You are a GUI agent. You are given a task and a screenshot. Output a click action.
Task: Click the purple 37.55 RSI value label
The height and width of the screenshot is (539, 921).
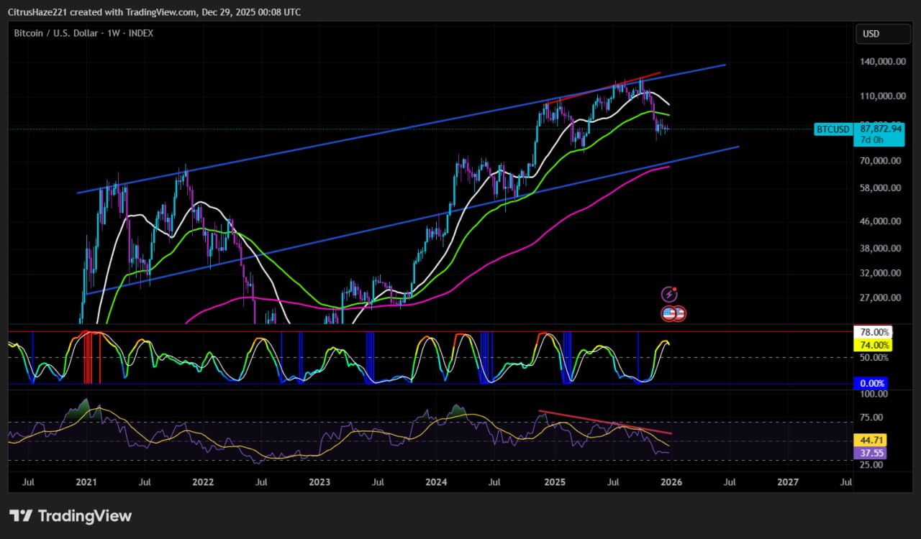[869, 453]
